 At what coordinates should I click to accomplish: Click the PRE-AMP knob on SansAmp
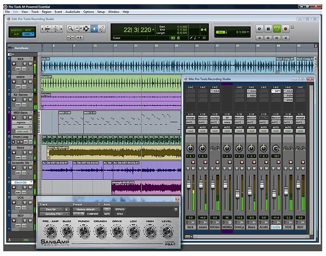(50, 231)
